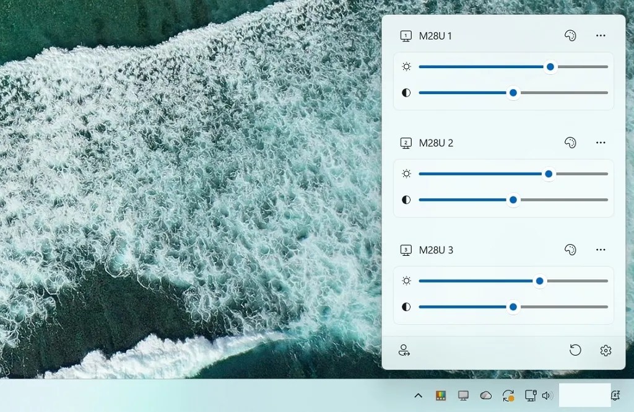Expand hidden tray icons chevron in taskbar
The image size is (634, 412).
pyautogui.click(x=419, y=395)
